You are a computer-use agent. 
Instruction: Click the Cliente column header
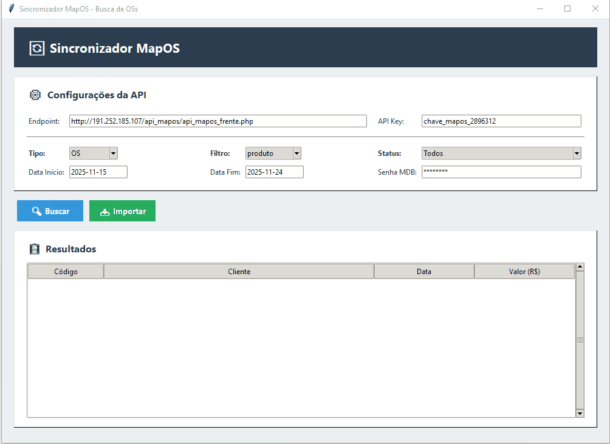click(239, 272)
